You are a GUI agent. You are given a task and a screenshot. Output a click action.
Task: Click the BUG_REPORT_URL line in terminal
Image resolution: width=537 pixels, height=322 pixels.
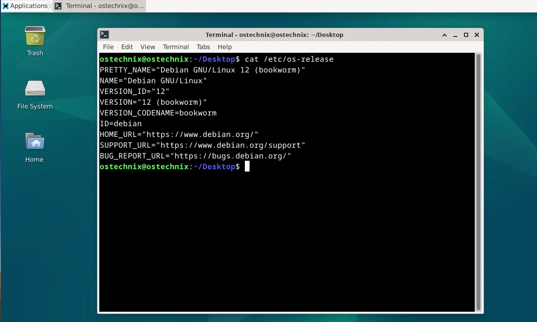(x=196, y=156)
